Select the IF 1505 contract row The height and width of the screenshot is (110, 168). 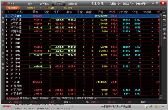tap(82, 51)
